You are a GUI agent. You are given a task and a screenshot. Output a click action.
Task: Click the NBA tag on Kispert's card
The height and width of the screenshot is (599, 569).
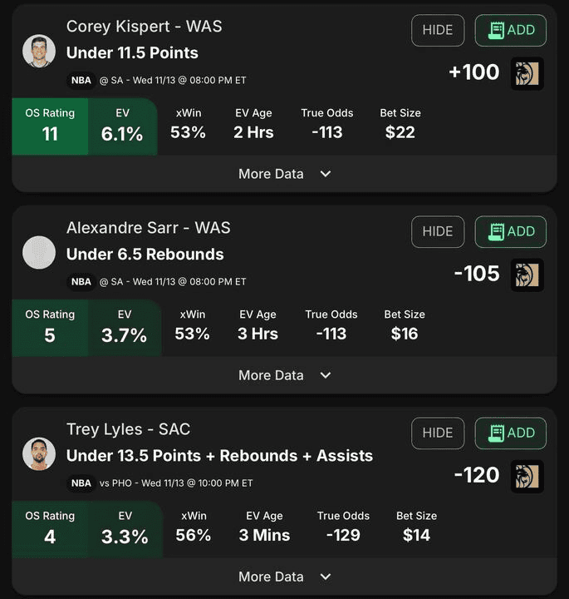tap(81, 80)
